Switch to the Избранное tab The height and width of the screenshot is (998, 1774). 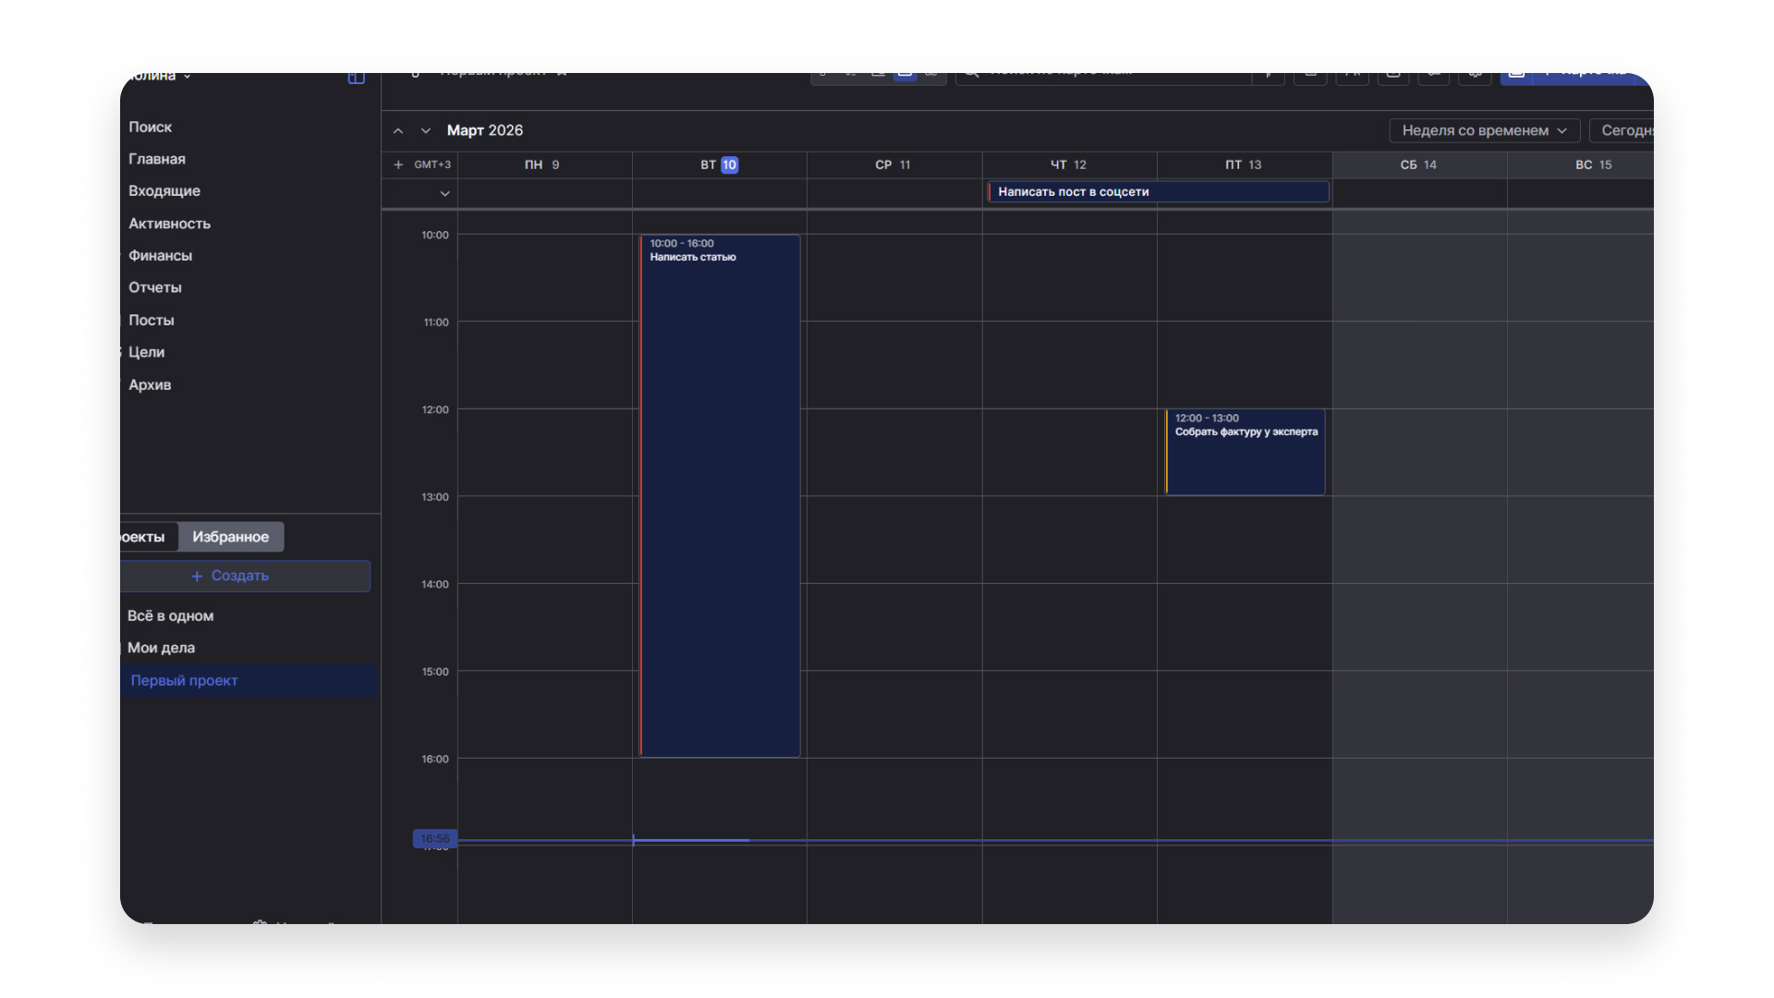point(230,537)
